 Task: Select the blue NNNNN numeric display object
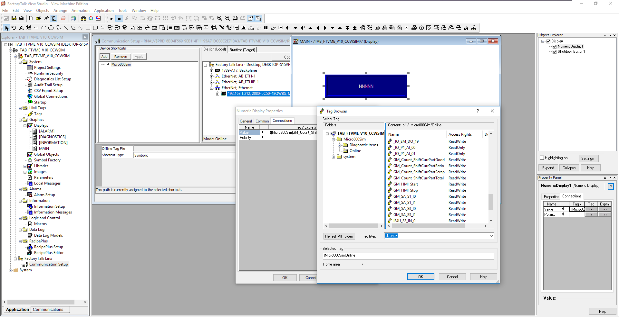click(x=366, y=86)
